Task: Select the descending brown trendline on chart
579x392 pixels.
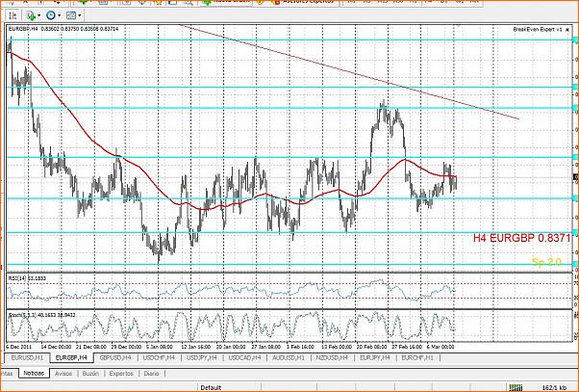Action: (x=349, y=71)
